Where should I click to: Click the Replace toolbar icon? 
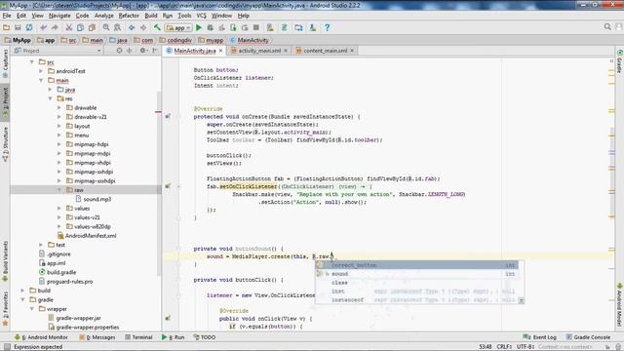(117, 27)
